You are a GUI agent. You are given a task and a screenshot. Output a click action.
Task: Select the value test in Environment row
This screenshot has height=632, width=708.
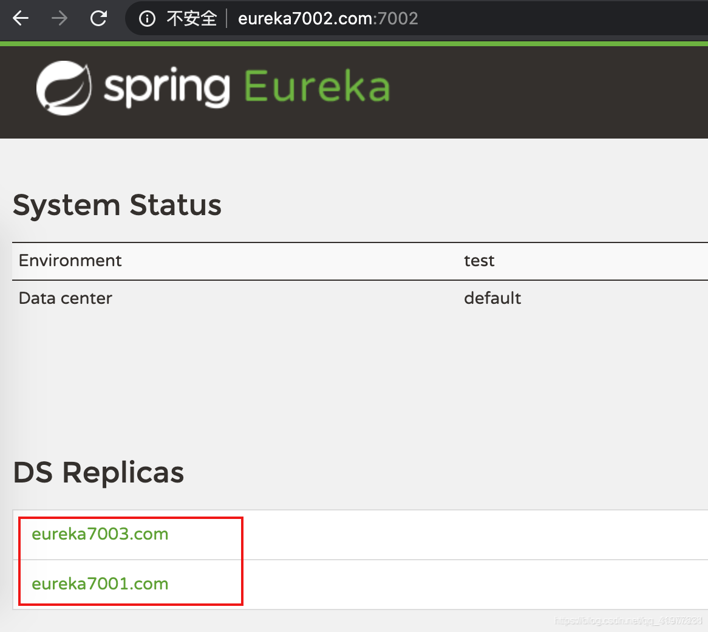pos(479,261)
